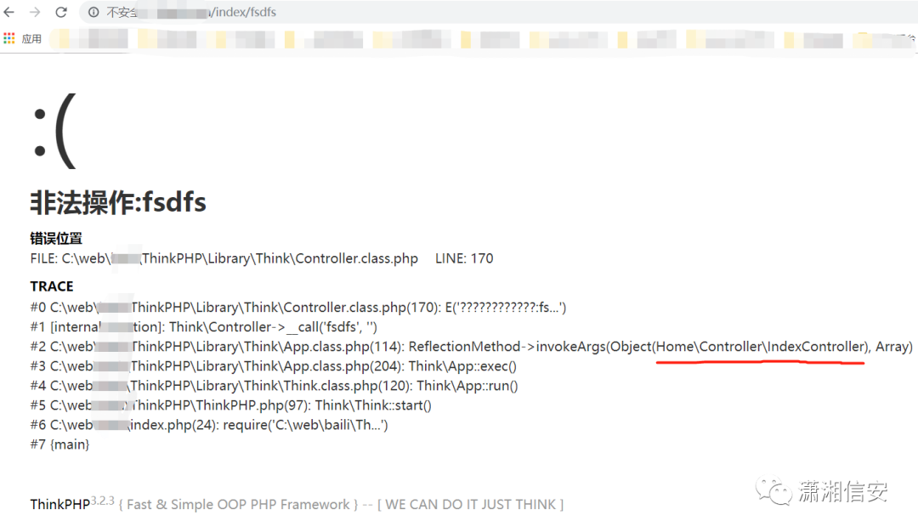Select trace line #4 Think\App::run()
The height and width of the screenshot is (532, 918).
click(274, 386)
